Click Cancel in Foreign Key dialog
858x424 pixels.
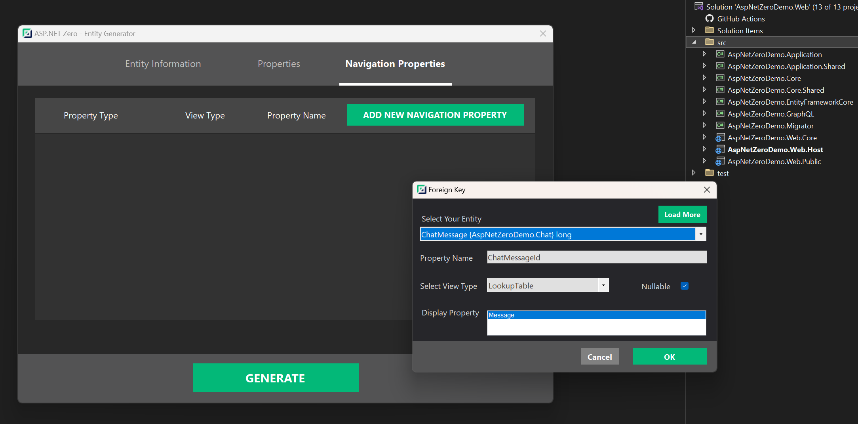click(600, 357)
